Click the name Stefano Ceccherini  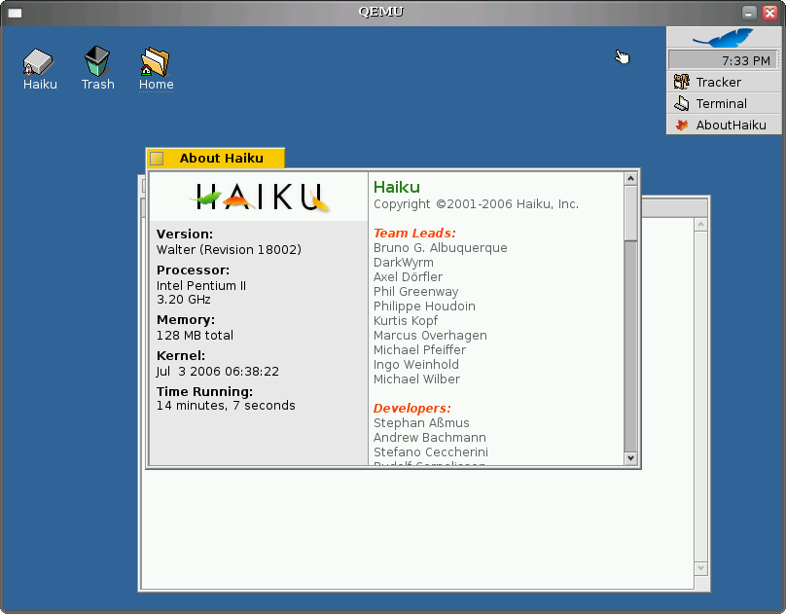431,451
